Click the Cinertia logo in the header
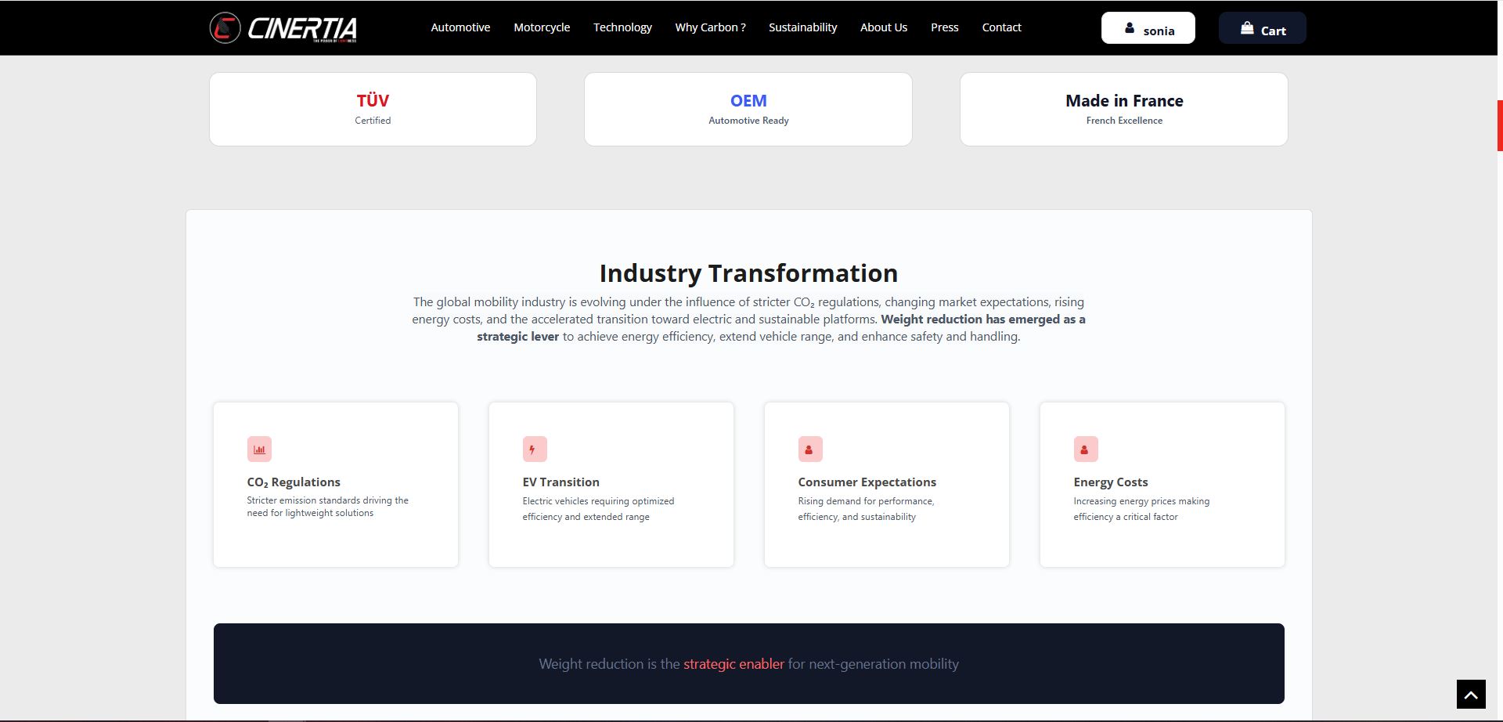1503x722 pixels. (283, 28)
